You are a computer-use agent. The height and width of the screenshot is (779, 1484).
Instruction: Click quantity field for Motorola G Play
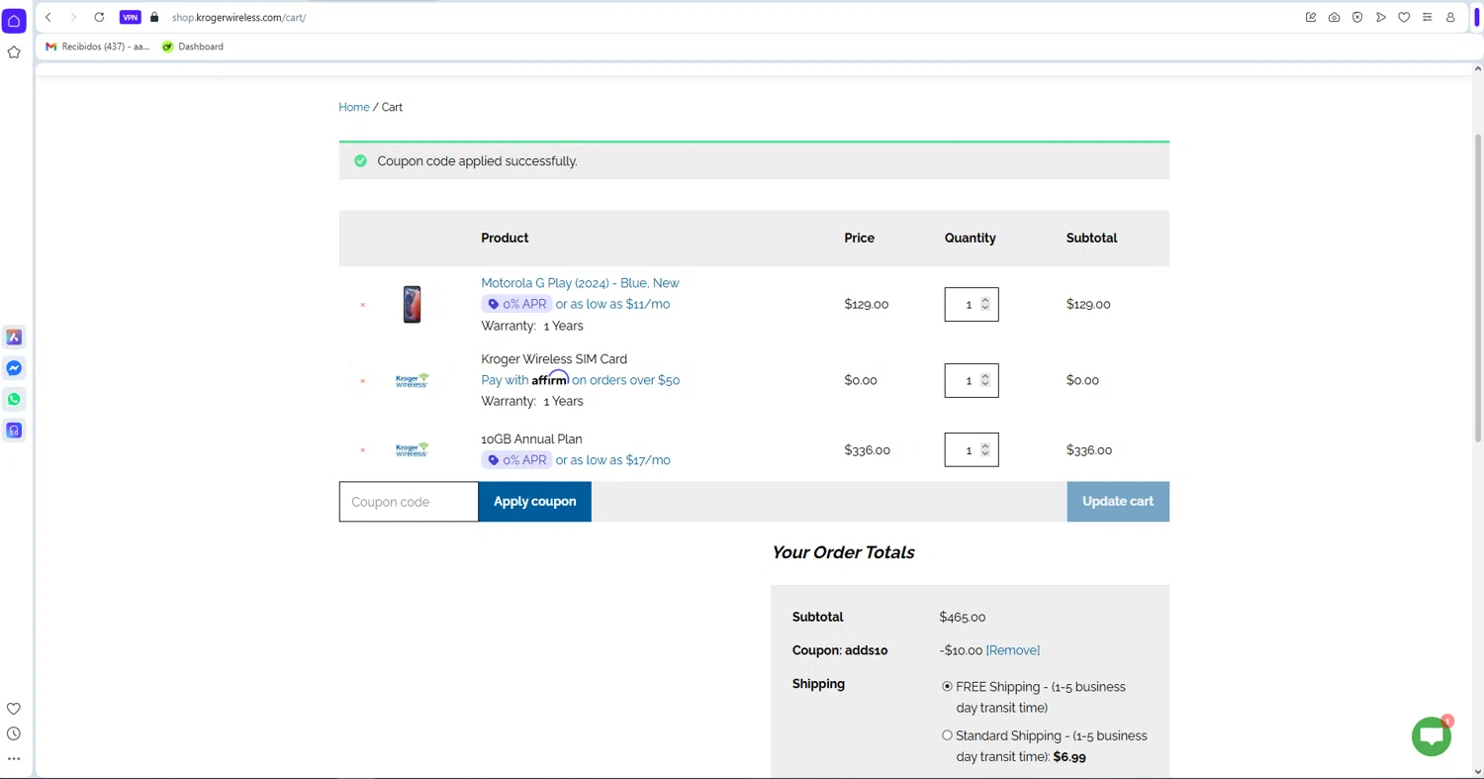(972, 304)
